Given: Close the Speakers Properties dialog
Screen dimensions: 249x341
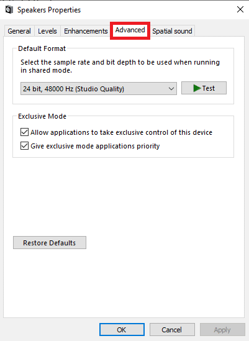Looking at the screenshot, I should click(x=240, y=9).
